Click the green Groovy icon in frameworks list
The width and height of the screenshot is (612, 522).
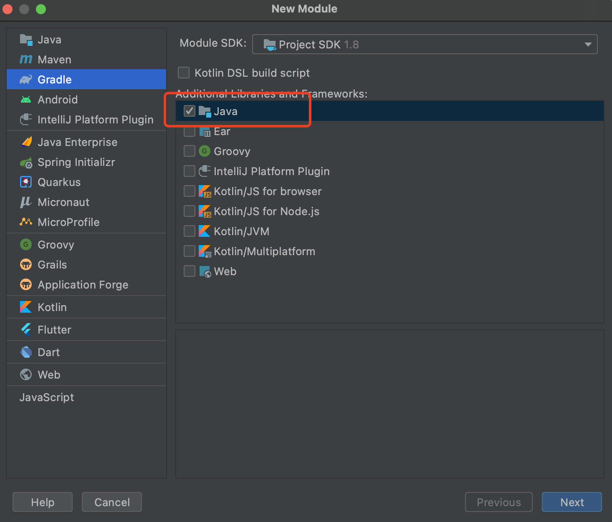click(205, 151)
